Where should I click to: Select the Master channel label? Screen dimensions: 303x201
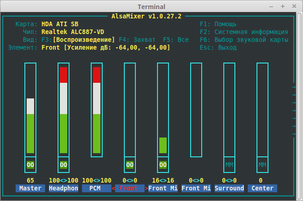[x=30, y=188]
